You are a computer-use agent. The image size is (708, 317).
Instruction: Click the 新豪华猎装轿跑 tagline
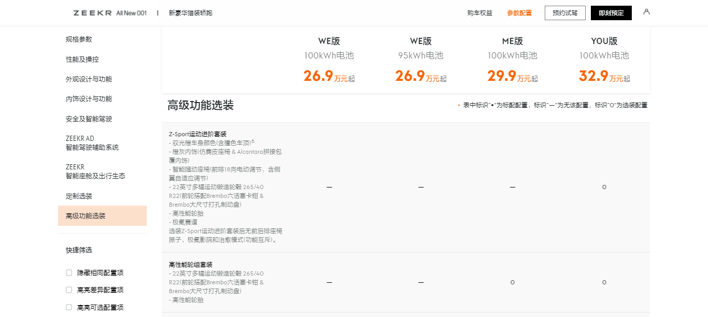click(190, 13)
